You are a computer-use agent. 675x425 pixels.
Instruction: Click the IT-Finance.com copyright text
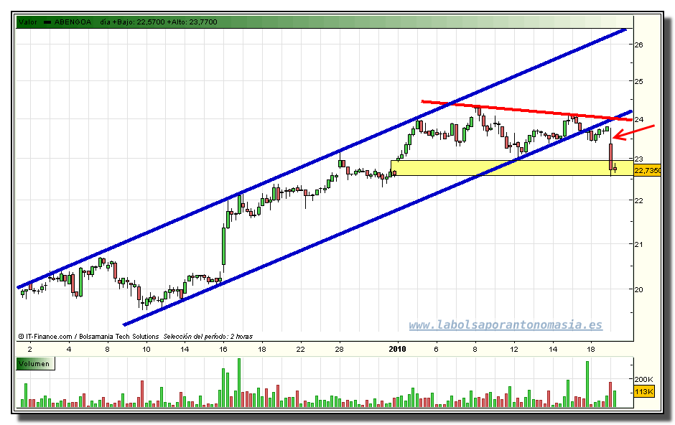point(45,337)
